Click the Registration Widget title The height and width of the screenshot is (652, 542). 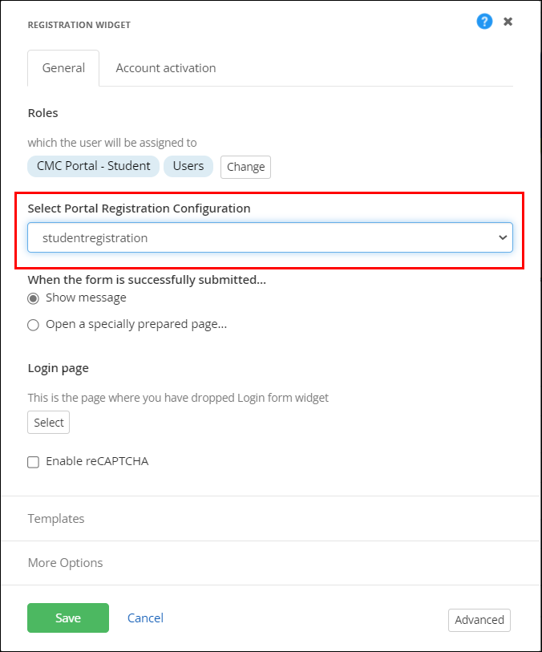pos(79,25)
